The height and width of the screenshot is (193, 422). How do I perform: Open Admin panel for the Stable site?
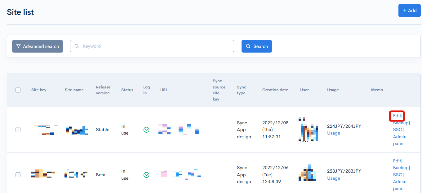pos(399,140)
